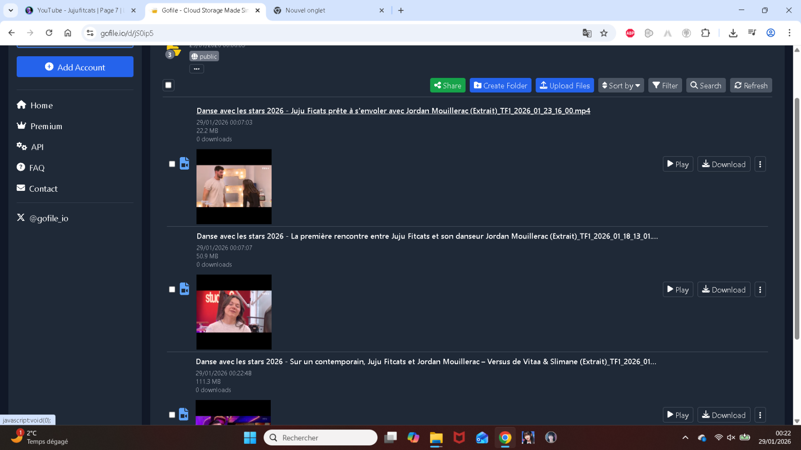The image size is (801, 450).
Task: Check the first video file's checkbox
Action: (x=172, y=164)
